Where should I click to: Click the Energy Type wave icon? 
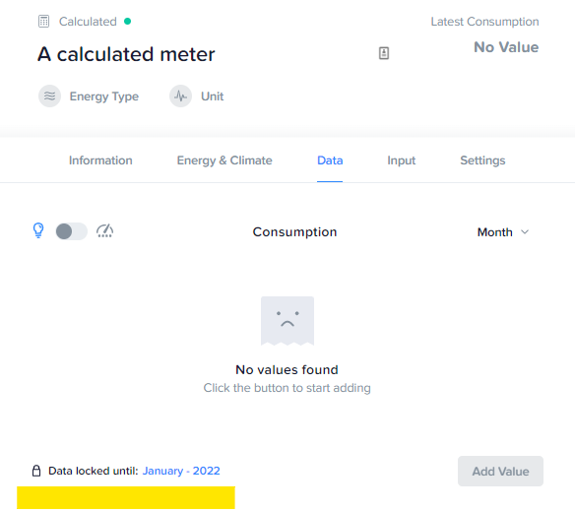(x=49, y=96)
